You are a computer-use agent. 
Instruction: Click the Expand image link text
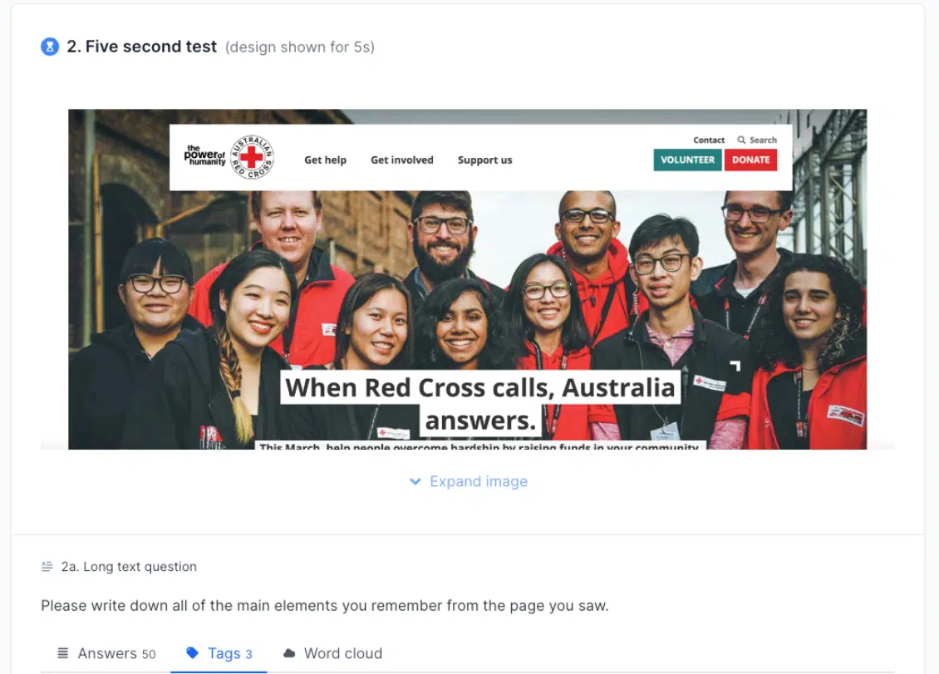(479, 481)
